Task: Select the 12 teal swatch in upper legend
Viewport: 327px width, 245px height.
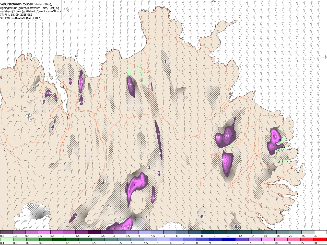Action: 245,232
